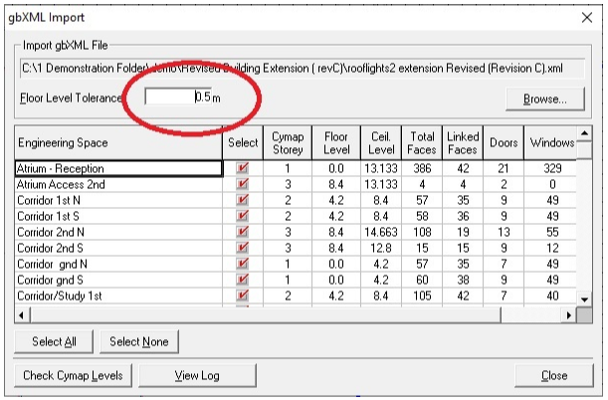Open the View Log button
This screenshot has height=400, width=608.
(197, 375)
